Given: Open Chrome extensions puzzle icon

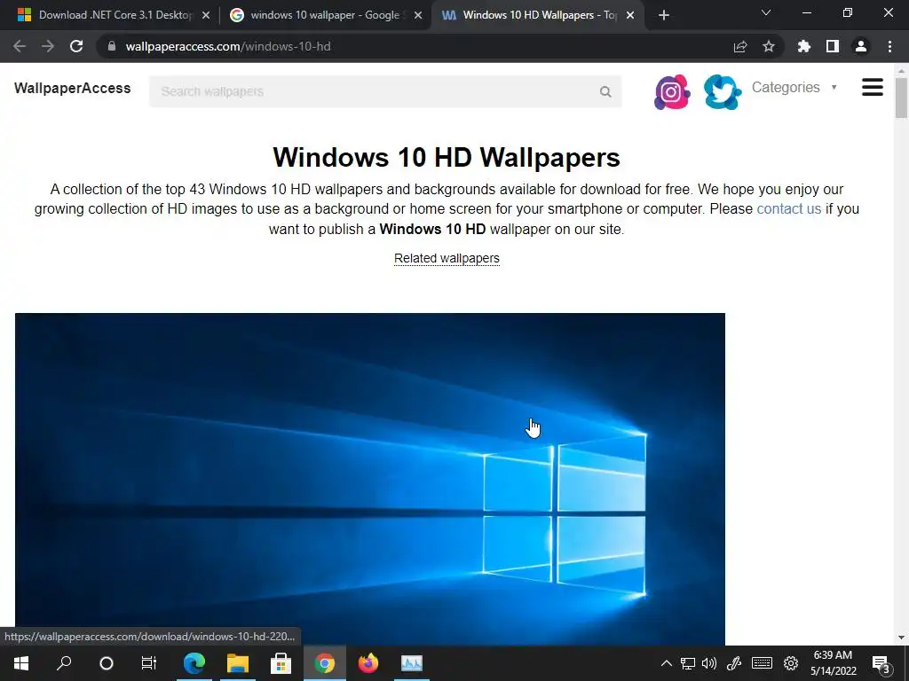Looking at the screenshot, I should tap(804, 46).
